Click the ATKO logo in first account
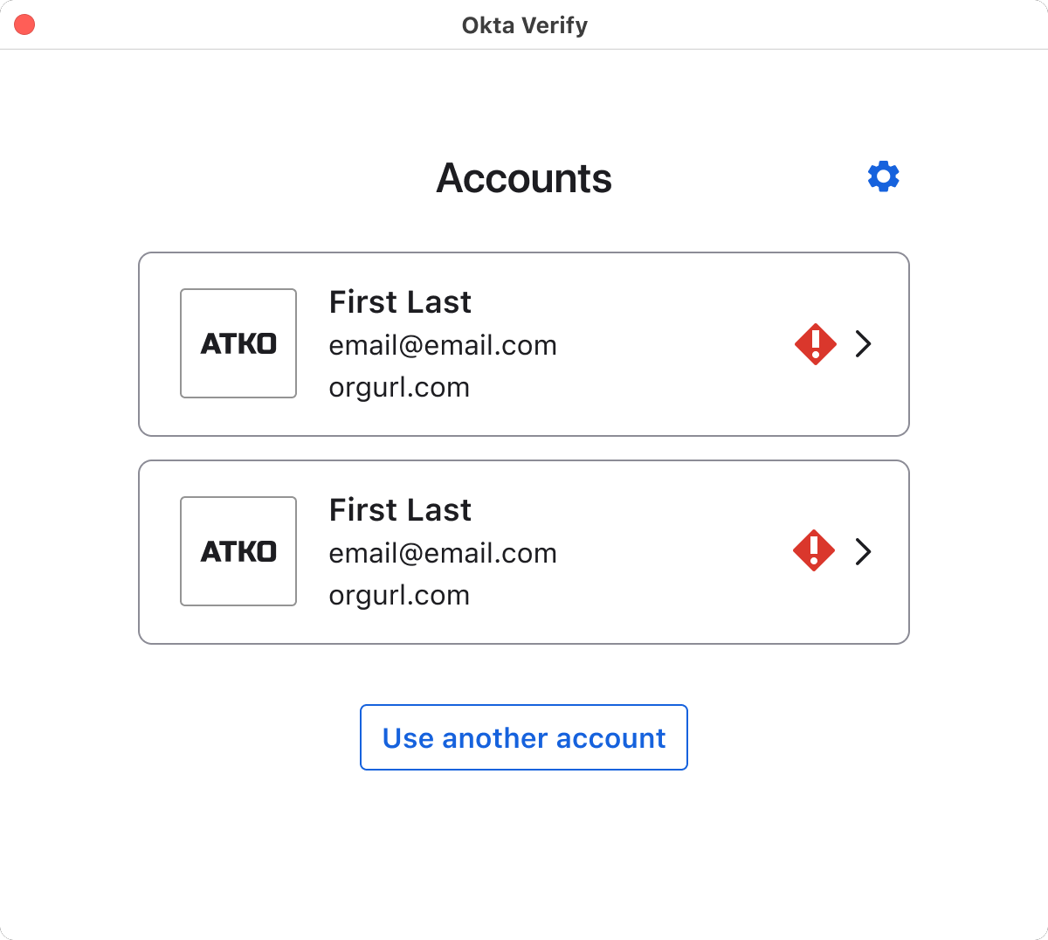Viewport: 1048px width, 940px height. (x=238, y=343)
